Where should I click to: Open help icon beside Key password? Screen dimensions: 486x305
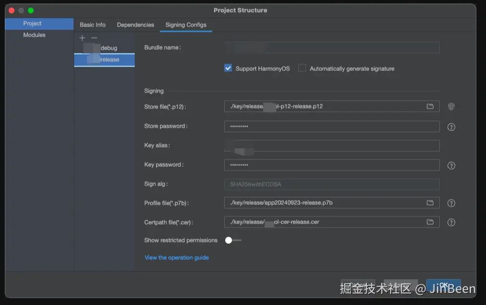click(x=451, y=166)
